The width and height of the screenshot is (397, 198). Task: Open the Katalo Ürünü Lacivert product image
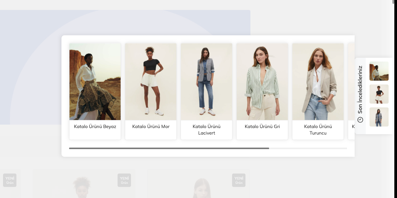click(207, 82)
